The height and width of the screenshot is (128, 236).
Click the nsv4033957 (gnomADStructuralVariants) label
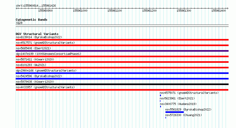coord(45,87)
